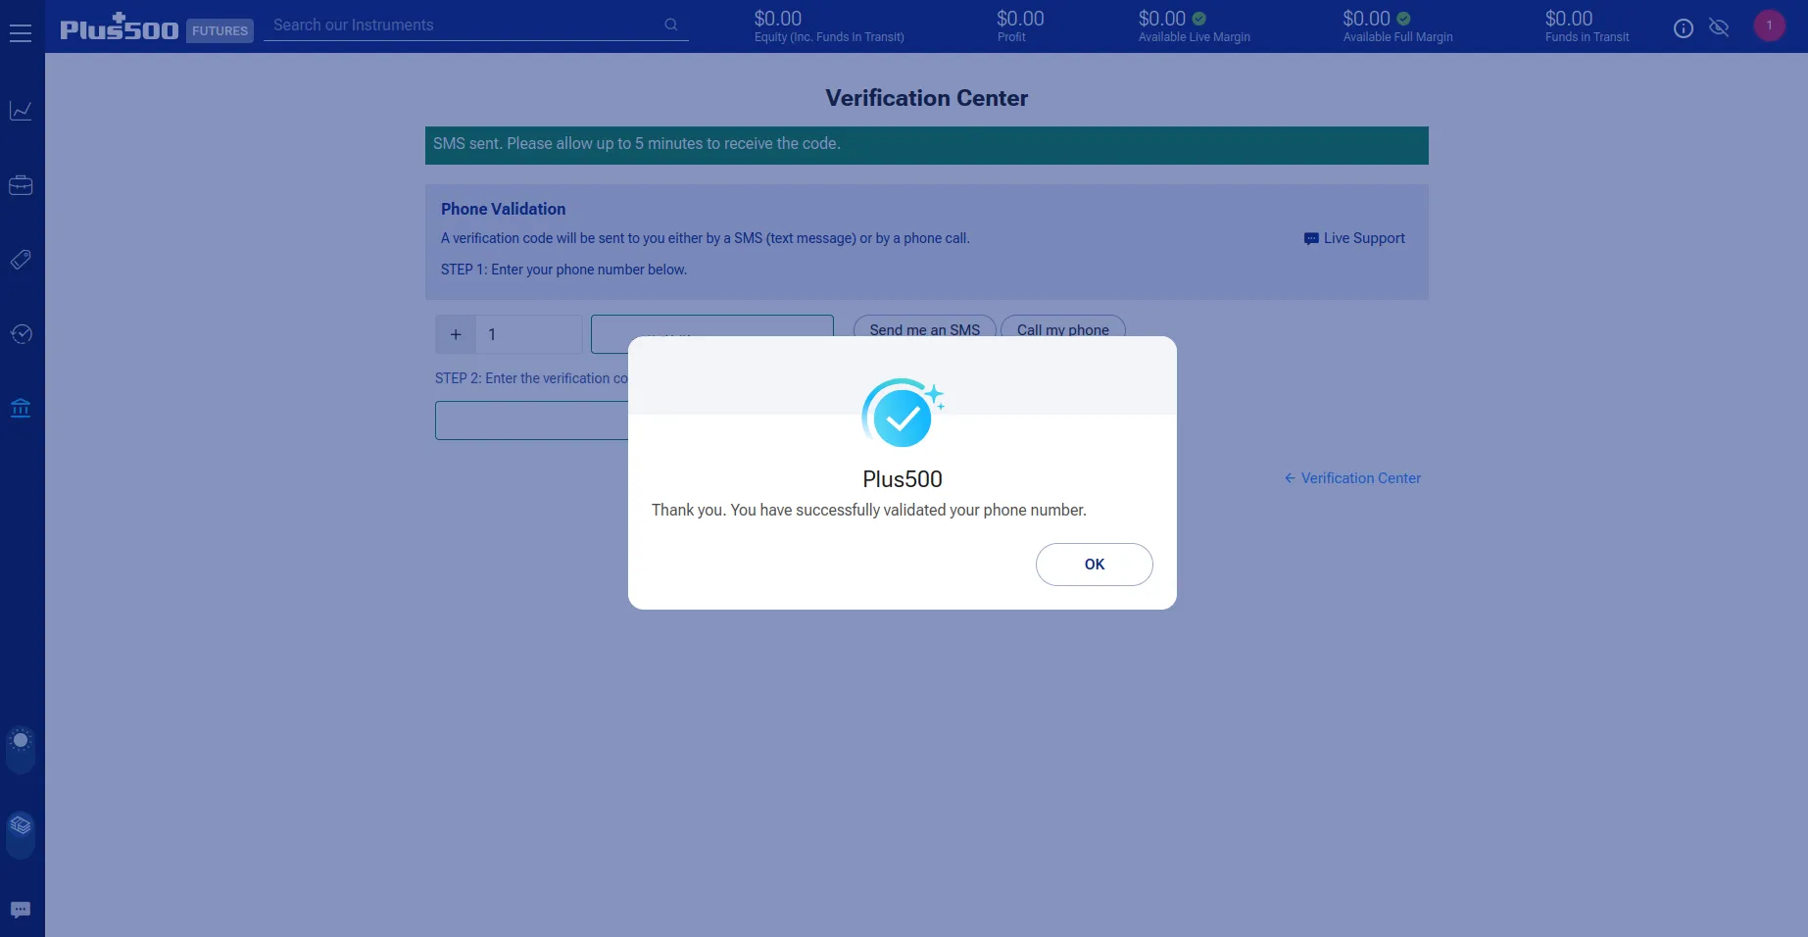This screenshot has height=937, width=1808.
Task: Toggle hide balances eye icon
Action: [1719, 27]
